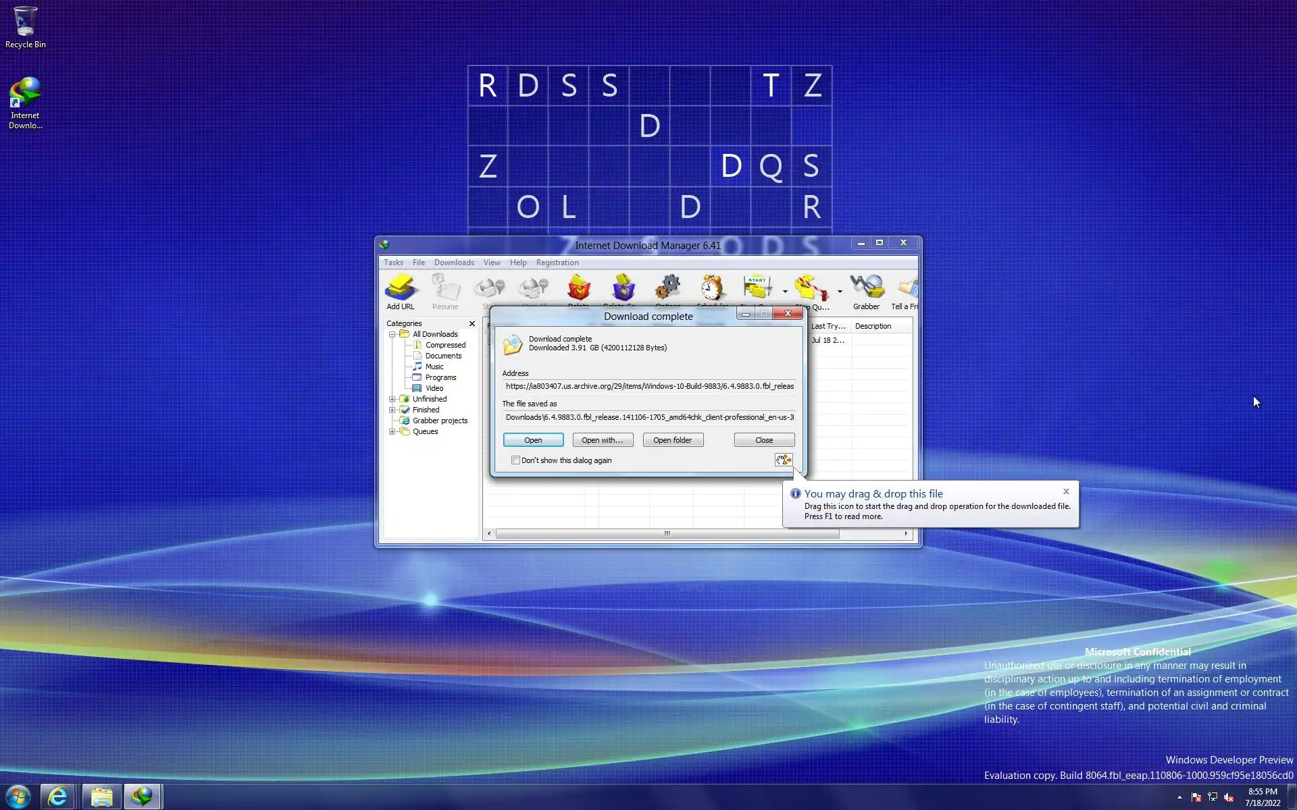The image size is (1297, 810).
Task: Tick 'Don't show this dialog again'
Action: point(515,460)
